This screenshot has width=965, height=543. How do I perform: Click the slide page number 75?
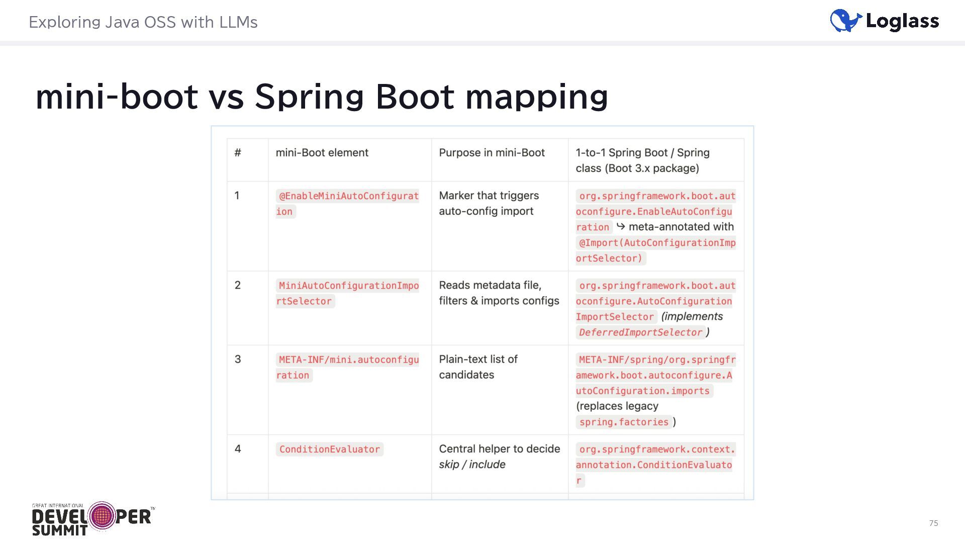[x=933, y=523]
